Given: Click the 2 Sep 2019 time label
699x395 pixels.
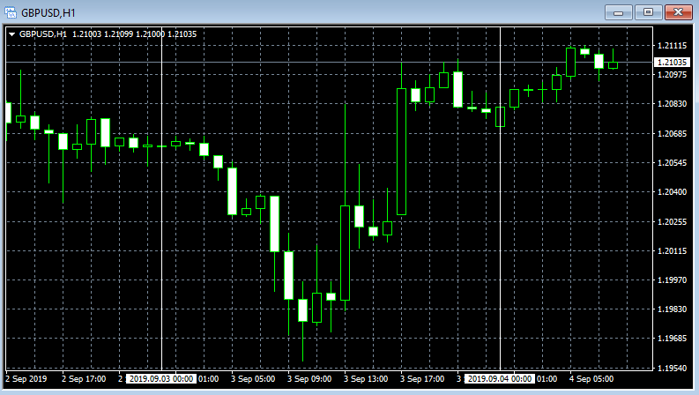Looking at the screenshot, I should [x=26, y=379].
